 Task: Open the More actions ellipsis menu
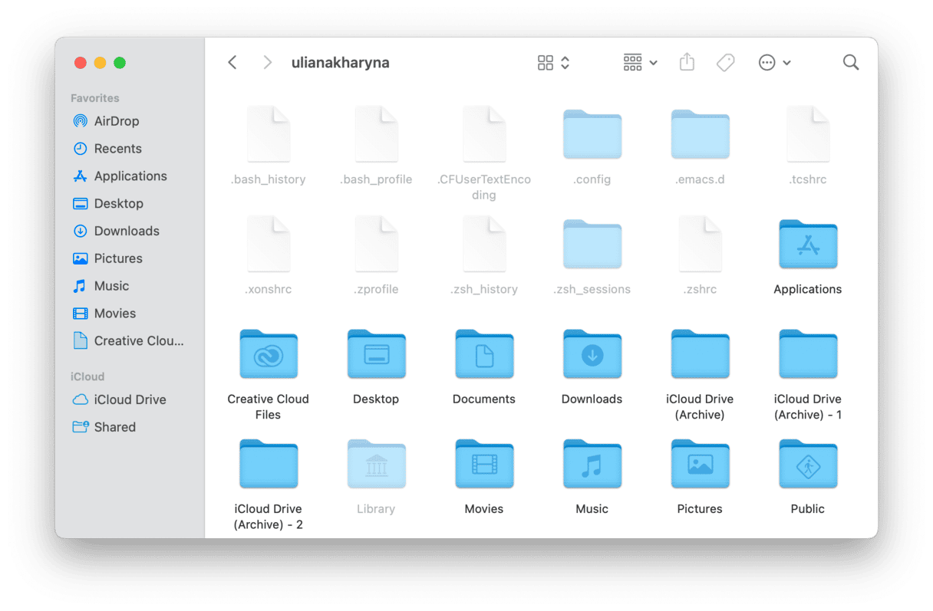click(x=774, y=63)
